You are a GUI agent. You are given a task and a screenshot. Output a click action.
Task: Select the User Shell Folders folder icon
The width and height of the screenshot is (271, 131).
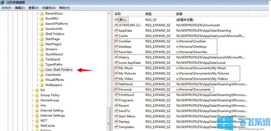point(42,70)
